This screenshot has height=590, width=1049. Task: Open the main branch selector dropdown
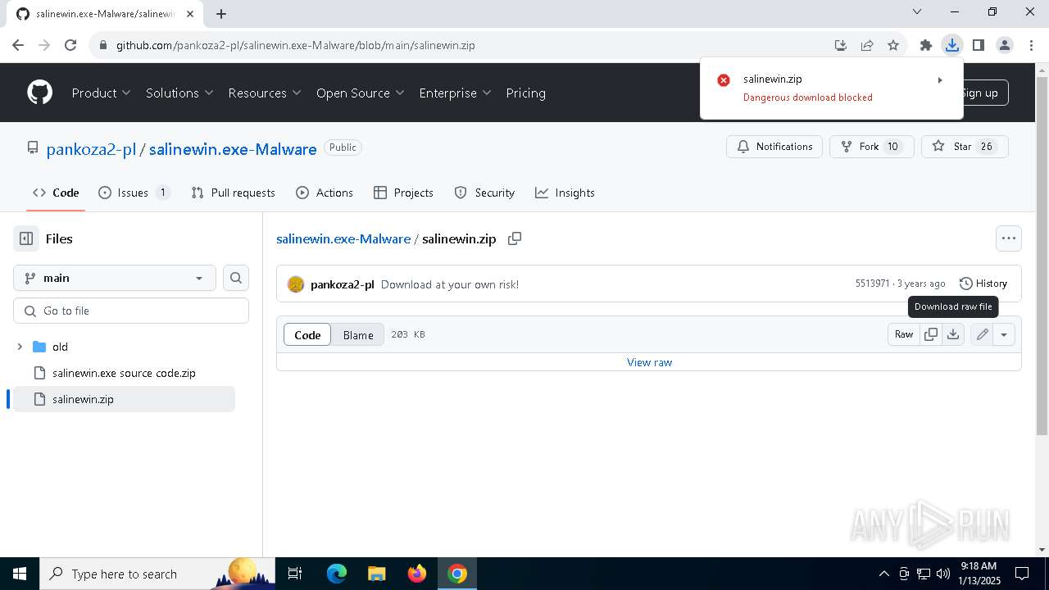tap(115, 278)
